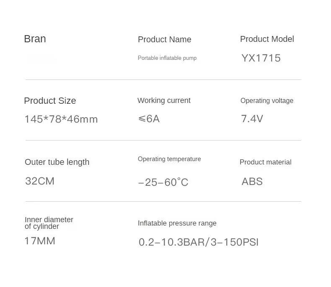Select the 17MM diameter value
The image size is (331, 287).
tap(40, 241)
